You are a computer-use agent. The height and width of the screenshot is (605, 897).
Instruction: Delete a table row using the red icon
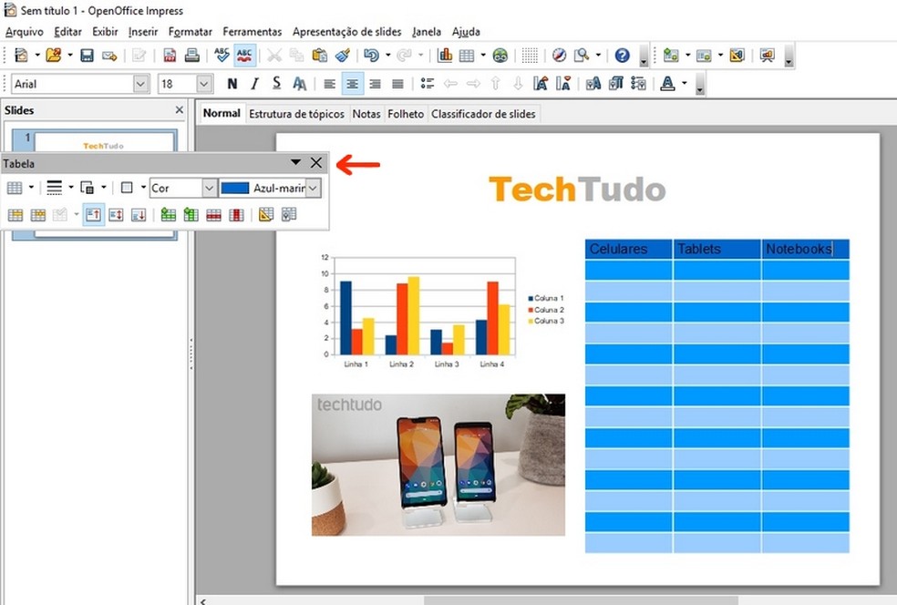pyautogui.click(x=215, y=214)
